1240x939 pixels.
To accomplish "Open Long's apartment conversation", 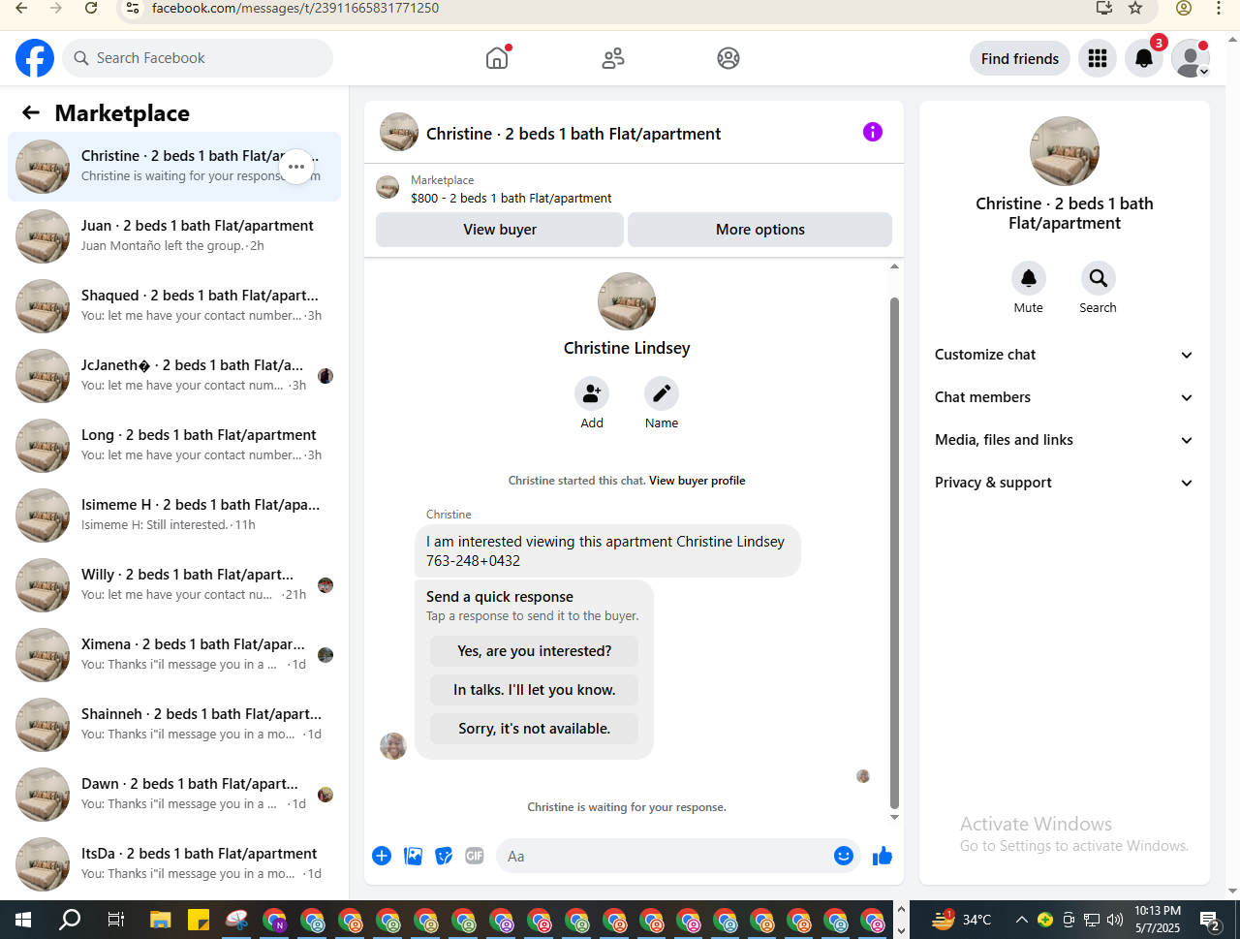I will pos(174,446).
